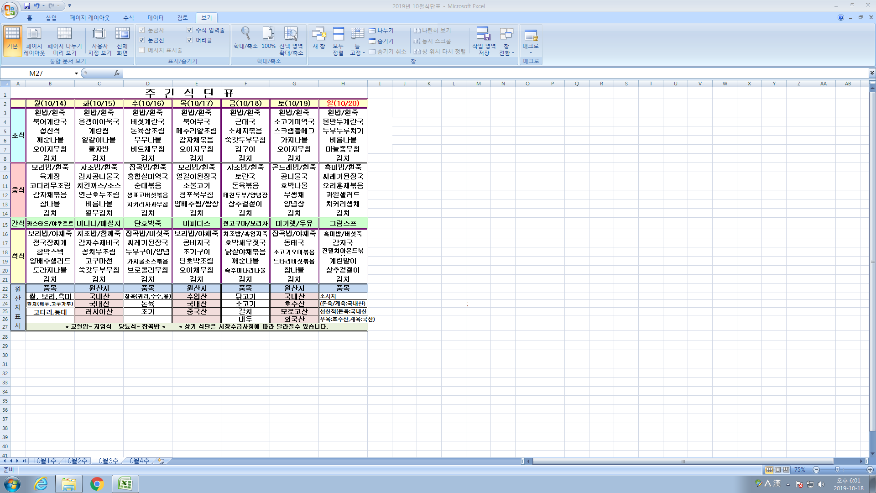Toggle the Gridlines checkbox
The width and height of the screenshot is (876, 493).
(142, 40)
